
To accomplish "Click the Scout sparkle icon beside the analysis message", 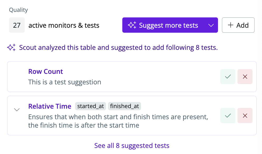I will 12,47.
